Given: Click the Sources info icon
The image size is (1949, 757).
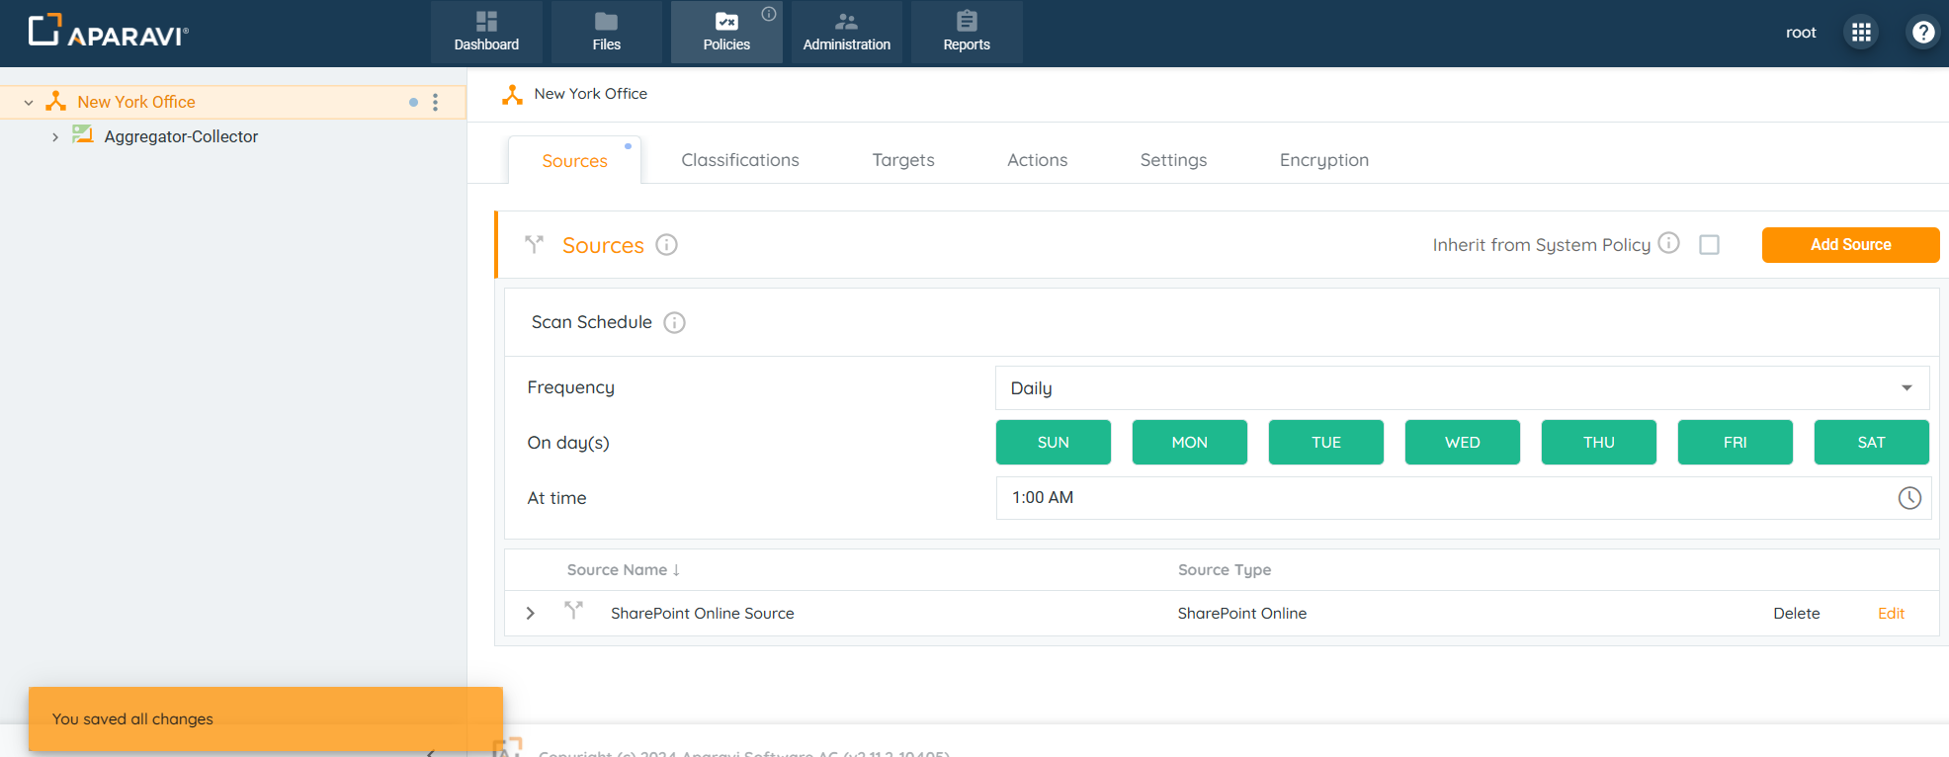Looking at the screenshot, I should pyautogui.click(x=667, y=245).
